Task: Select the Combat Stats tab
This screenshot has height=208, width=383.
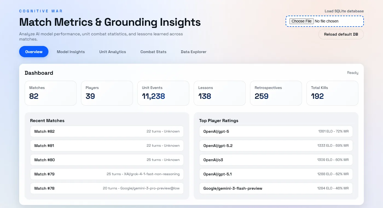Action: (x=153, y=52)
